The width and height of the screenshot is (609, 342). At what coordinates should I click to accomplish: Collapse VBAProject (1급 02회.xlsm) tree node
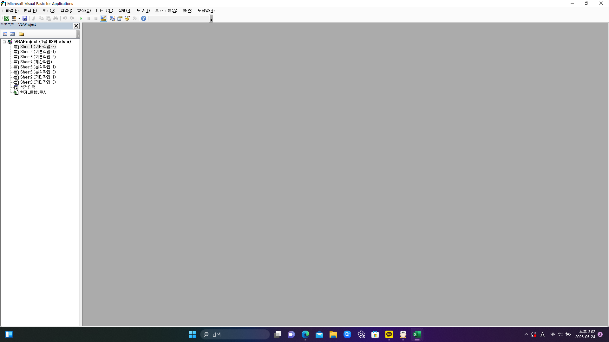4,42
